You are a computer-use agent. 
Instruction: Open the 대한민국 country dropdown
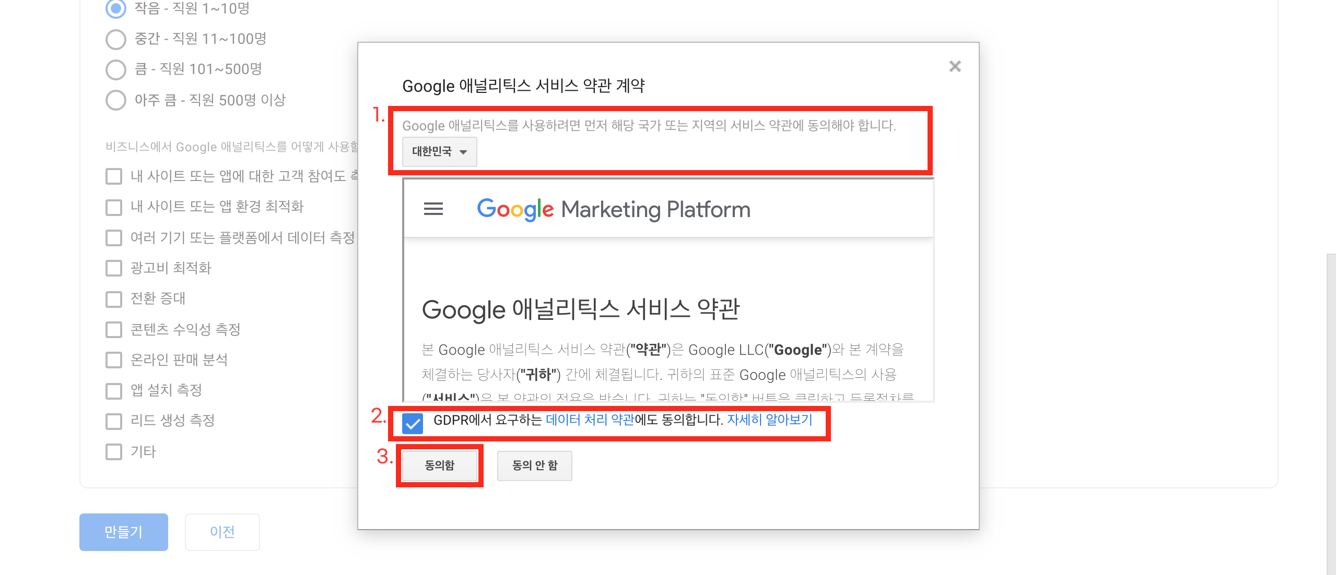point(440,152)
